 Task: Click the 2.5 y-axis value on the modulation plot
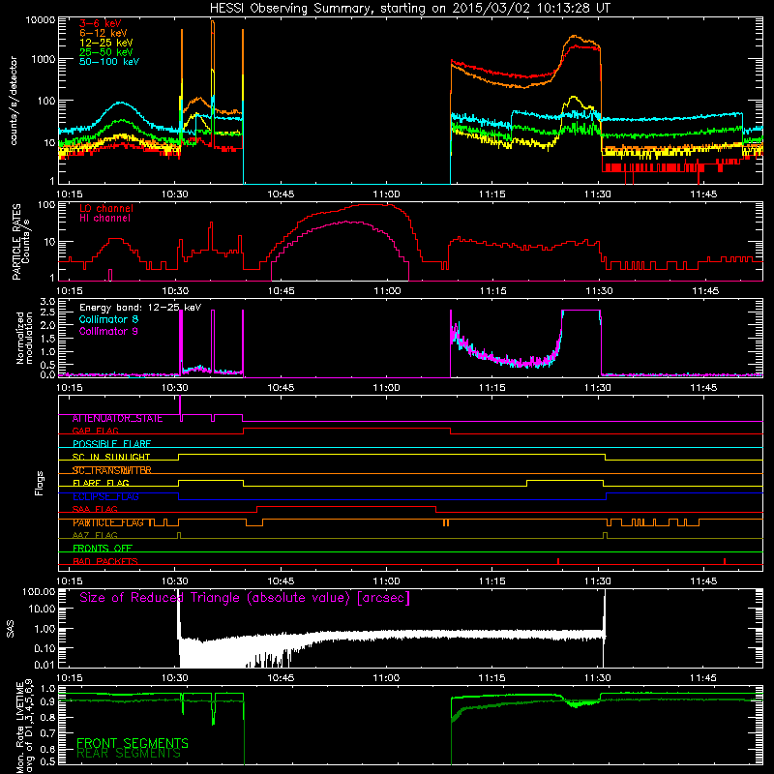[x=47, y=312]
